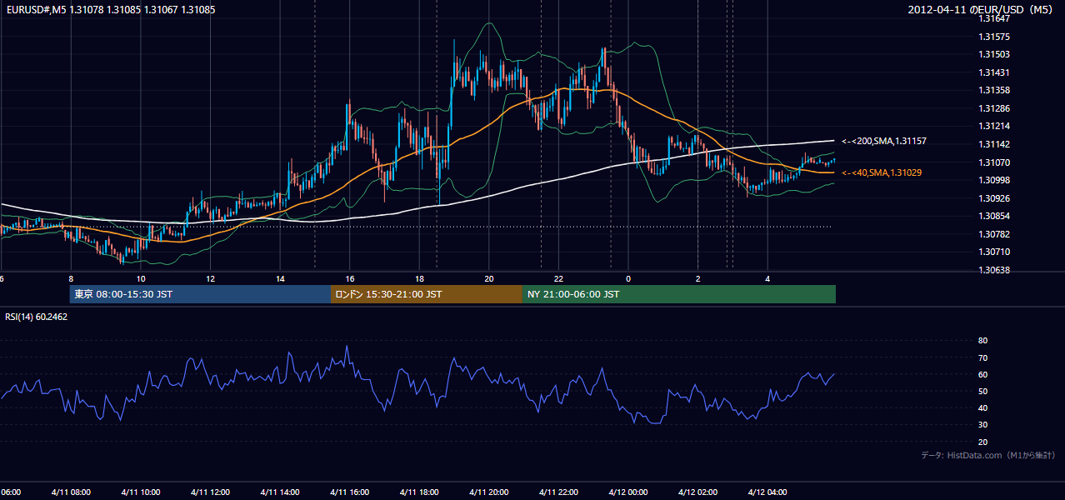Click price level 1.30638 on price axis
This screenshot has height=500, width=1065.
coord(993,270)
